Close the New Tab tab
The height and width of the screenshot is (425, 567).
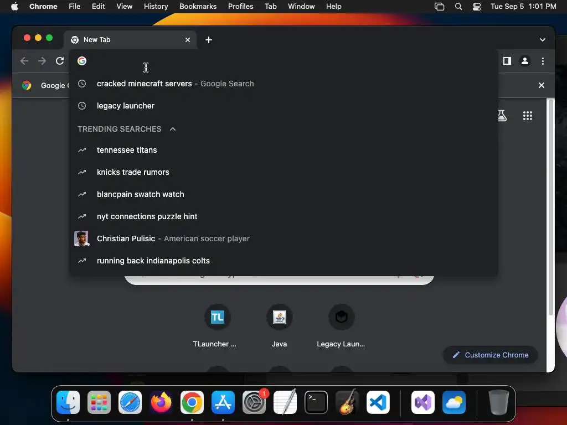point(188,40)
